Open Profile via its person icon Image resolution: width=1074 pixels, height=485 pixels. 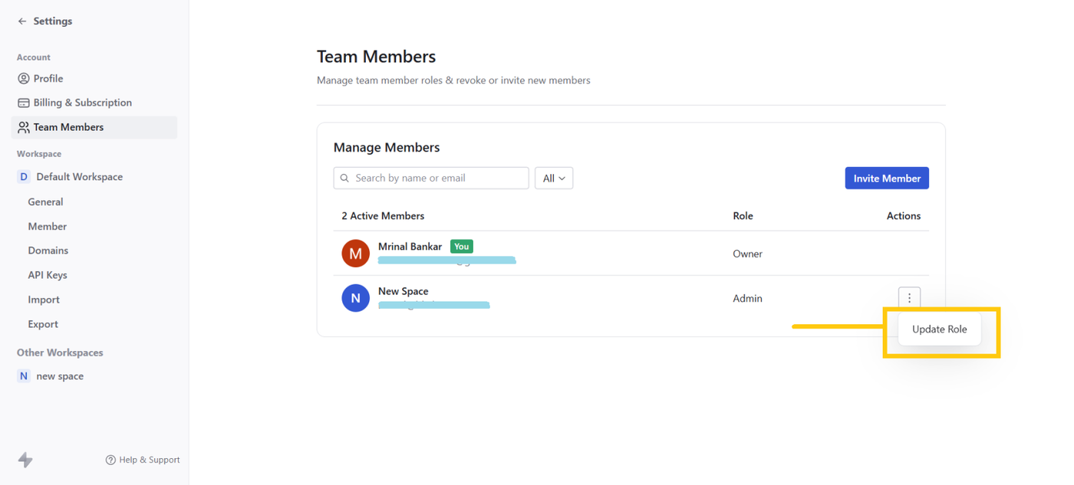(x=24, y=79)
